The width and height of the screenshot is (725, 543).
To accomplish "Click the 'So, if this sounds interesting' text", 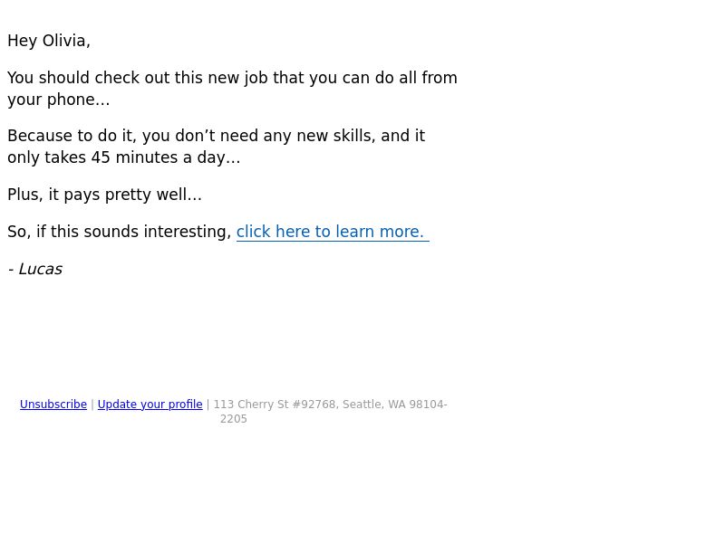I will coord(120,232).
